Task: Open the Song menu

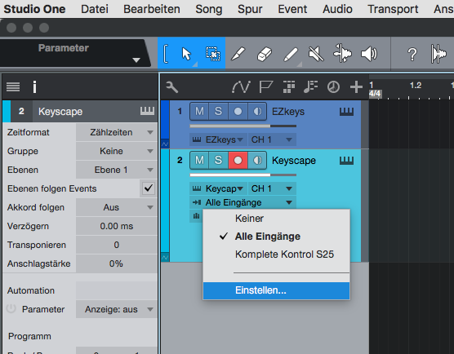Action: pos(209,9)
